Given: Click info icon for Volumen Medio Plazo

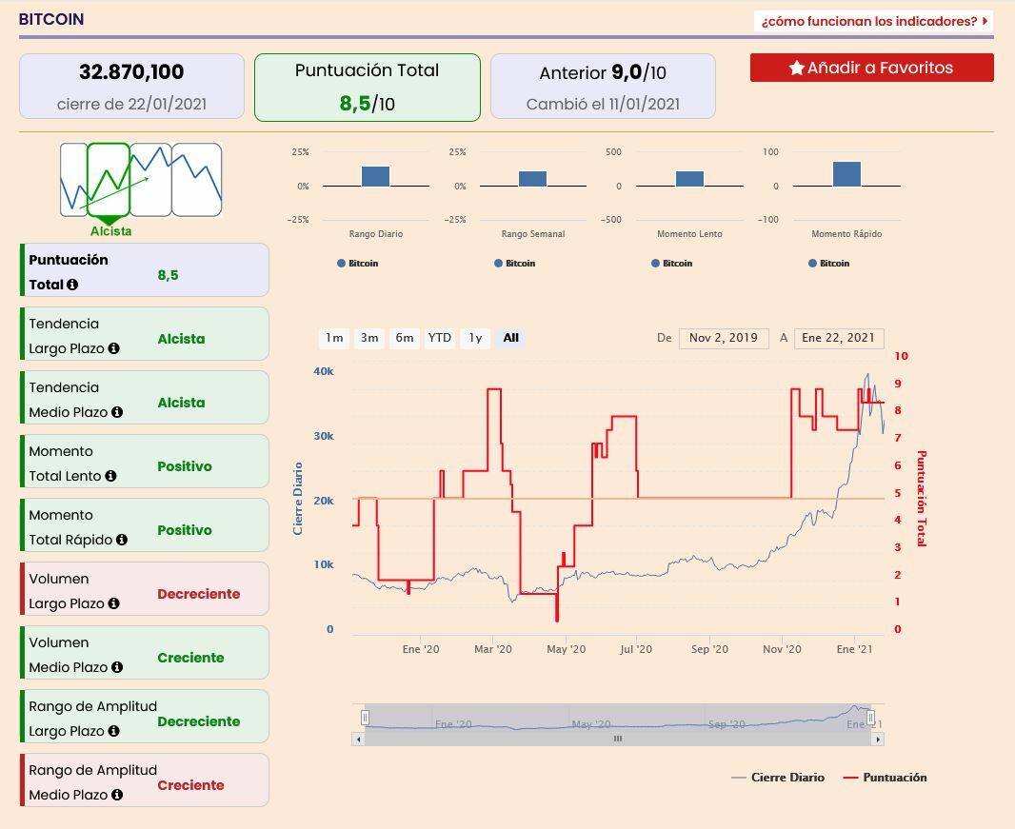Looking at the screenshot, I should pyautogui.click(x=117, y=667).
